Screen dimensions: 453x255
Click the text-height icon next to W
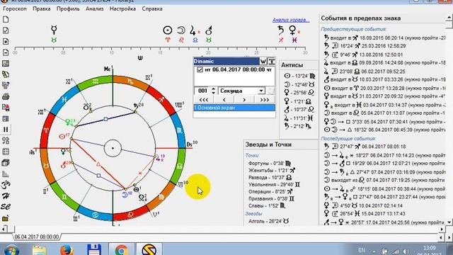point(271,62)
